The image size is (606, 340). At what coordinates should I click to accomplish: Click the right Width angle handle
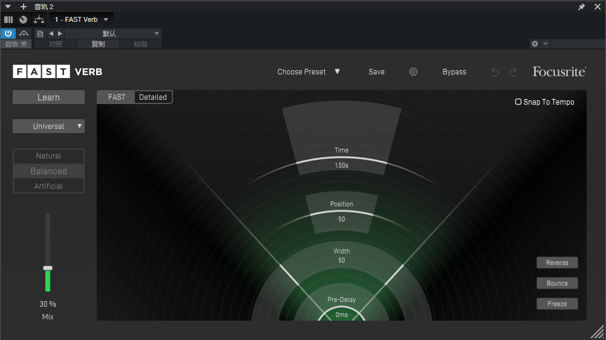pyautogui.click(x=394, y=275)
